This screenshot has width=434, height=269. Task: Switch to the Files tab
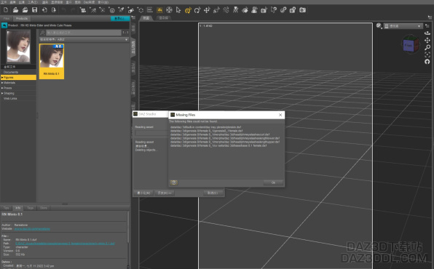(7, 18)
